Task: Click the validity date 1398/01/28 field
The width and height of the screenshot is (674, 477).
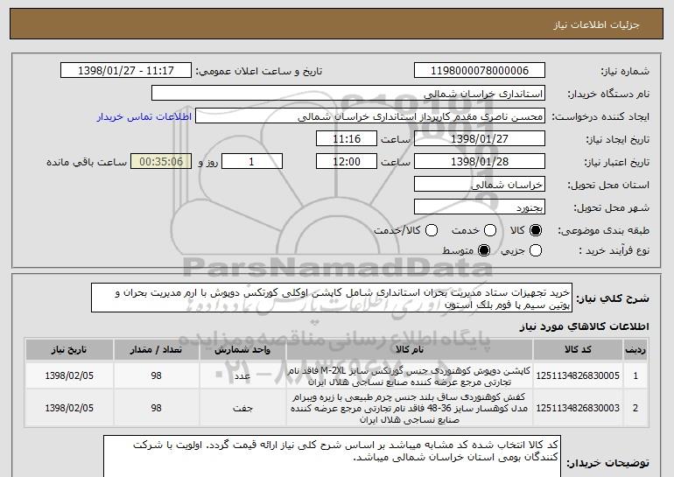Action: point(480,162)
